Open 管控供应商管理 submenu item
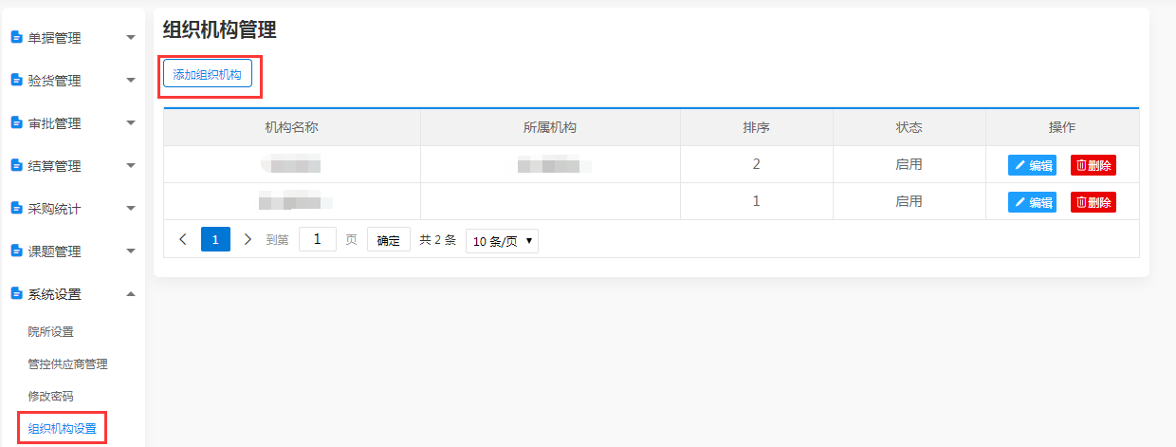The image size is (1176, 447). point(68,363)
